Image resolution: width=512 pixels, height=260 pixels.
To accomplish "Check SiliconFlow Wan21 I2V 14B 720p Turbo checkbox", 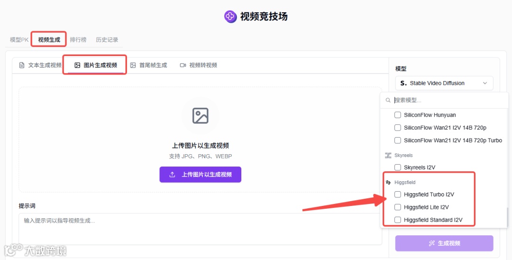I will [397, 140].
